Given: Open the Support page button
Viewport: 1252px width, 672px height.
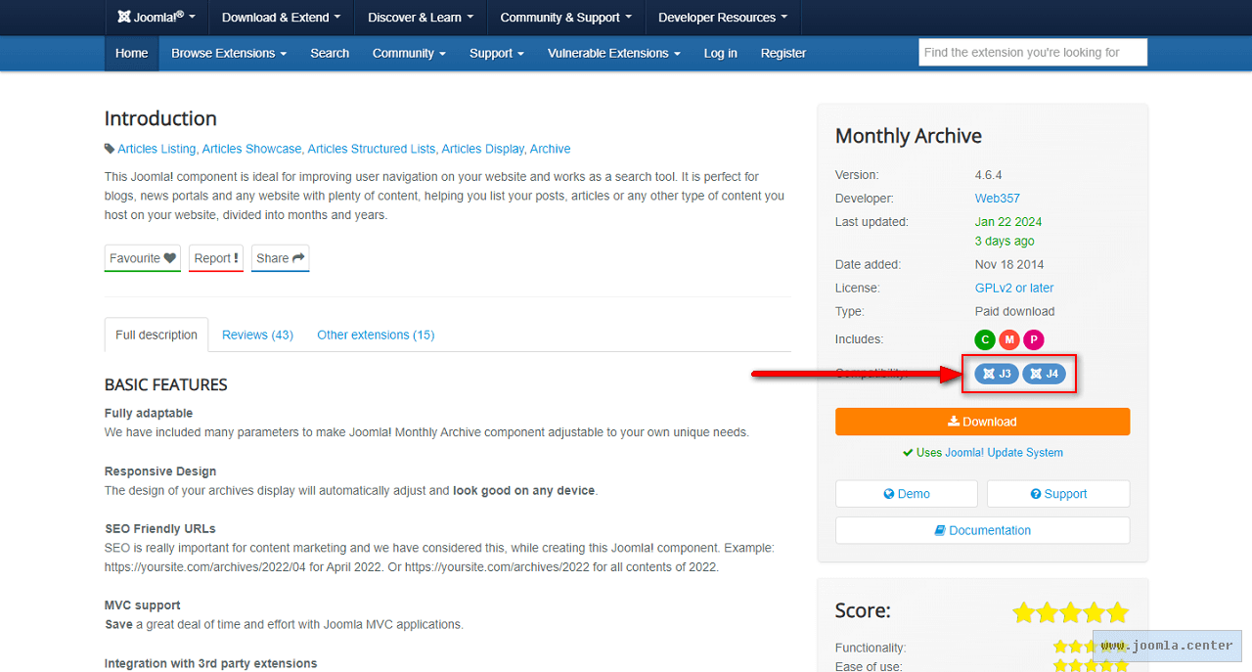Looking at the screenshot, I should click(x=1057, y=494).
